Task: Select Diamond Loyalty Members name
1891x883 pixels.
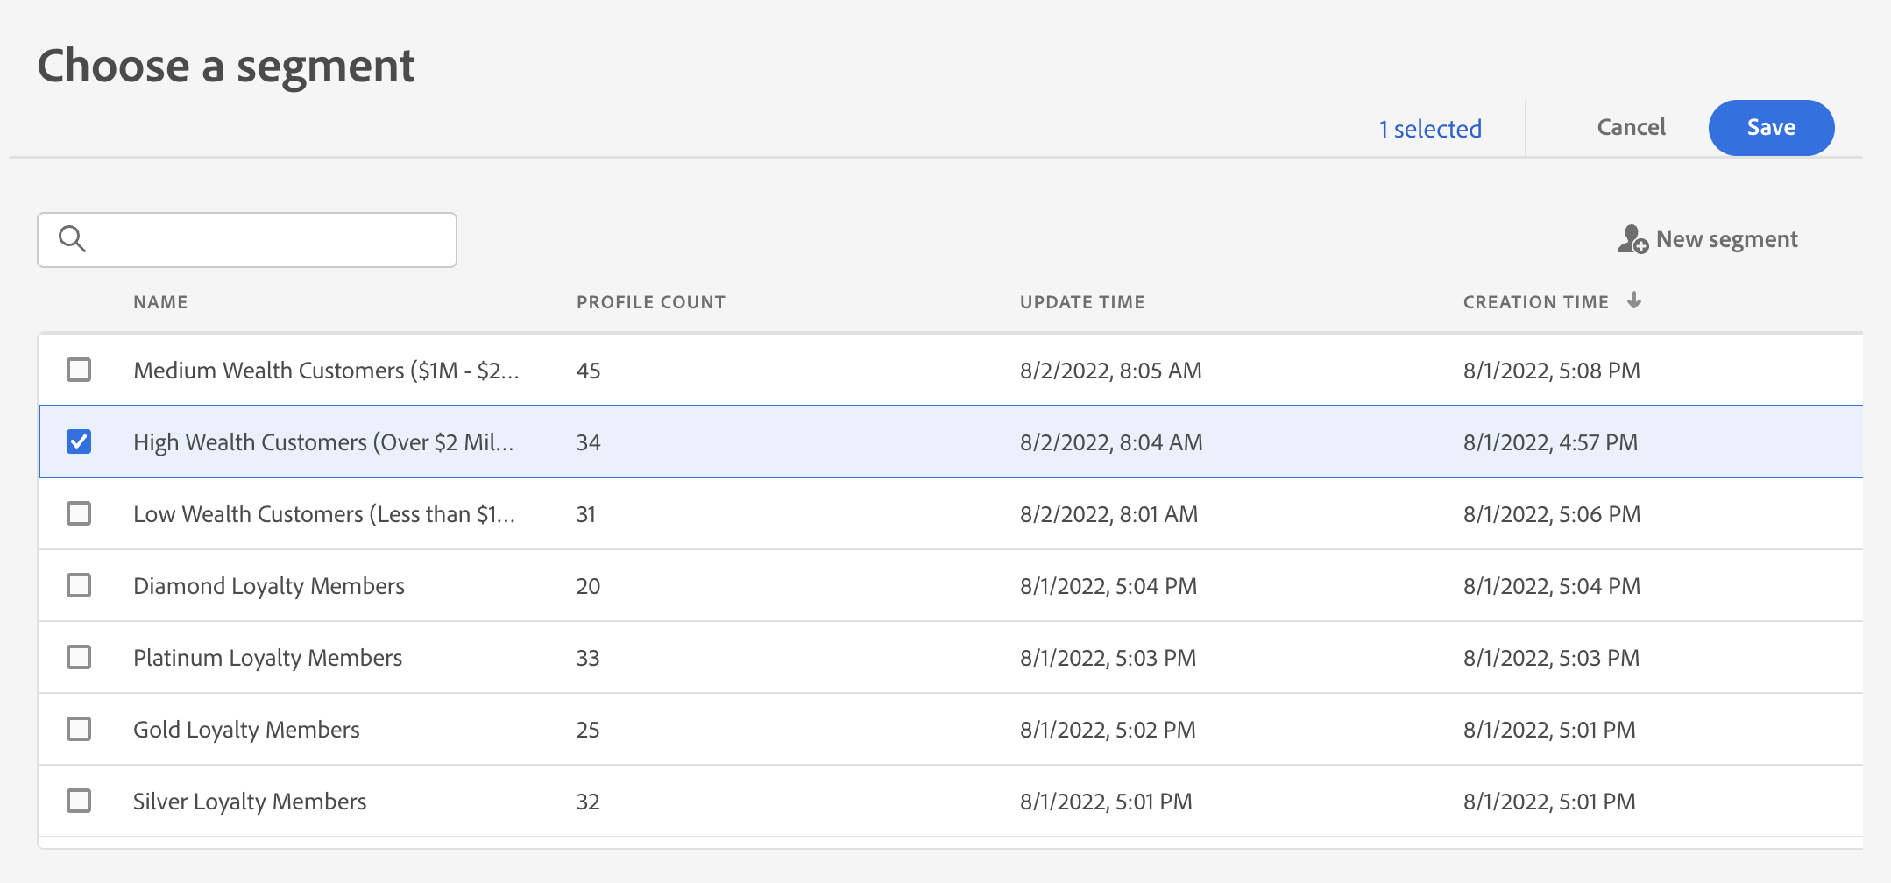Action: (x=269, y=586)
